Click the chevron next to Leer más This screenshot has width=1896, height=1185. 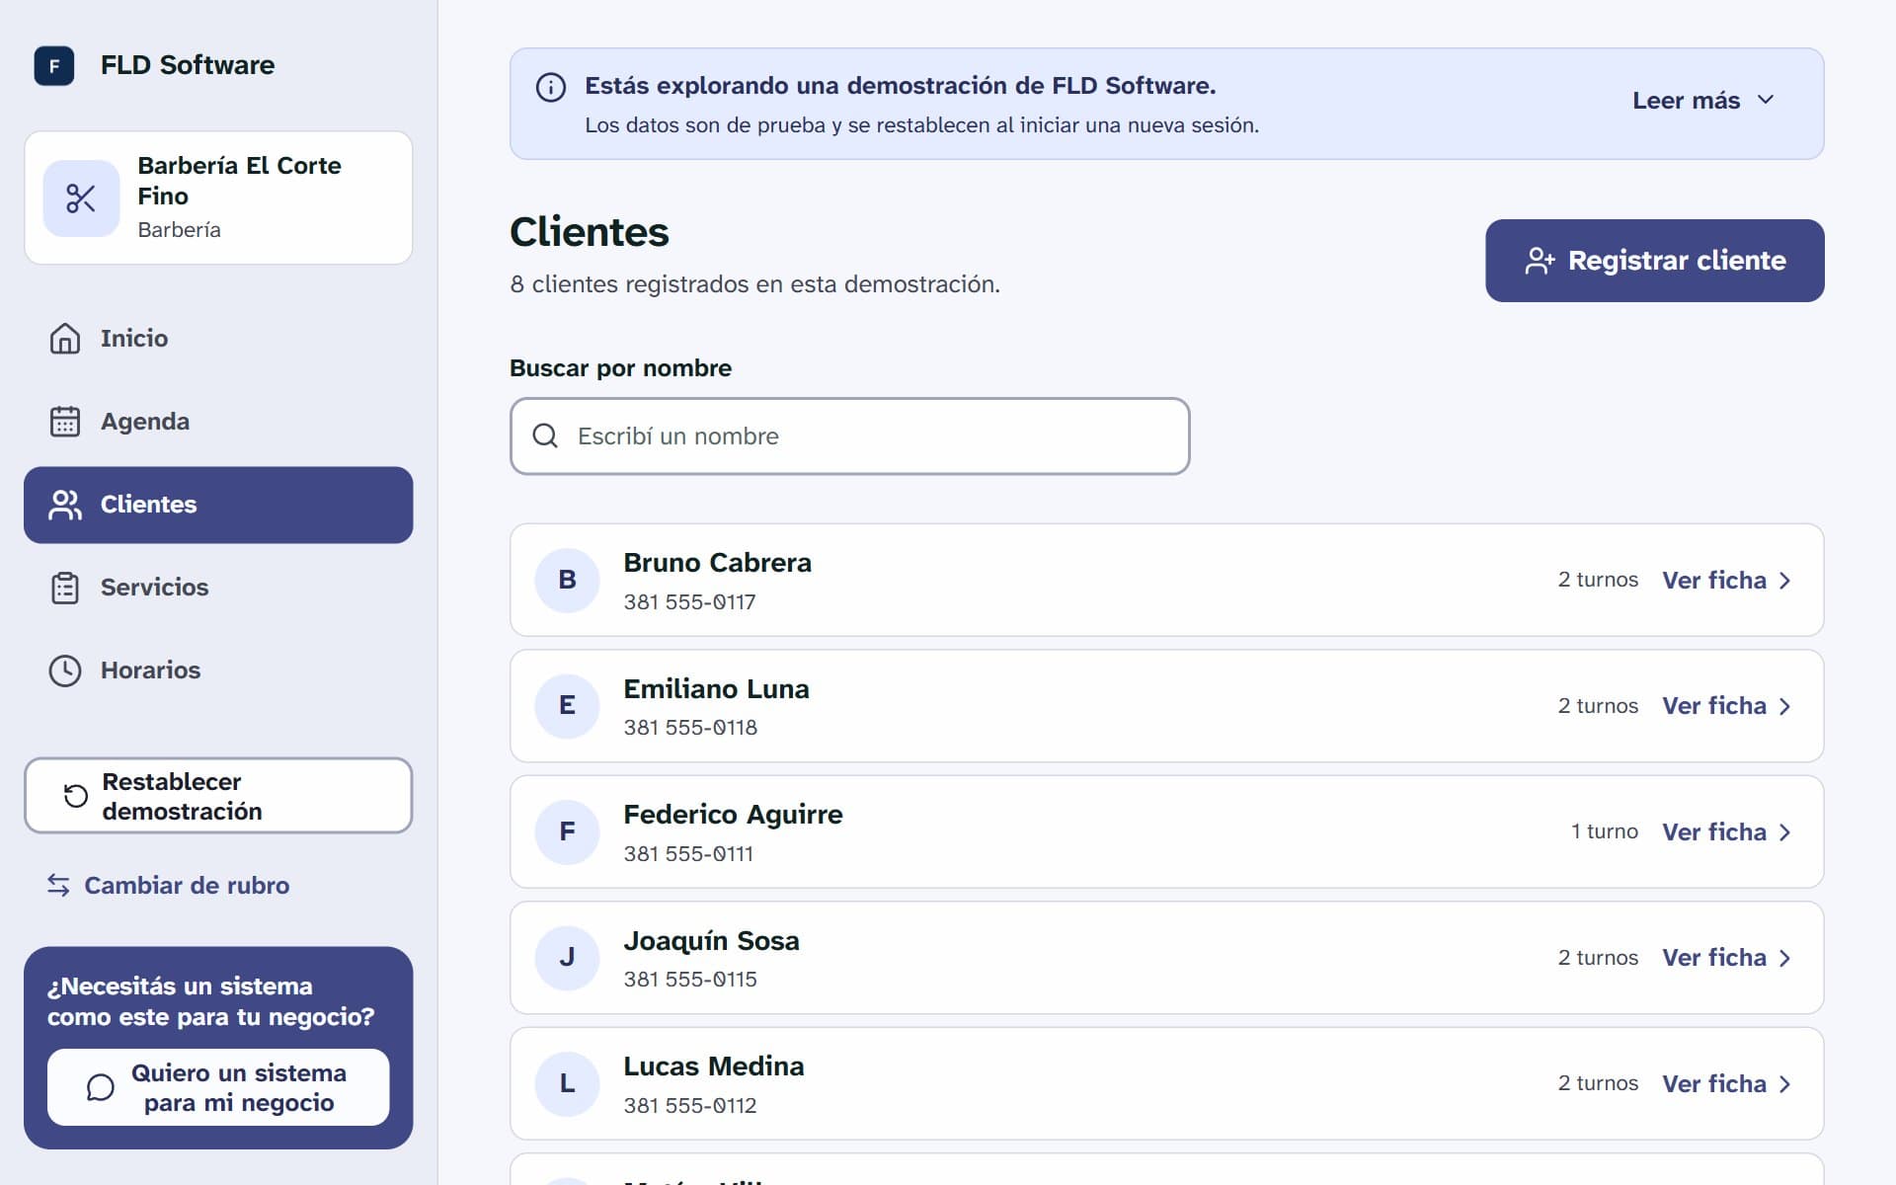[x=1766, y=100]
